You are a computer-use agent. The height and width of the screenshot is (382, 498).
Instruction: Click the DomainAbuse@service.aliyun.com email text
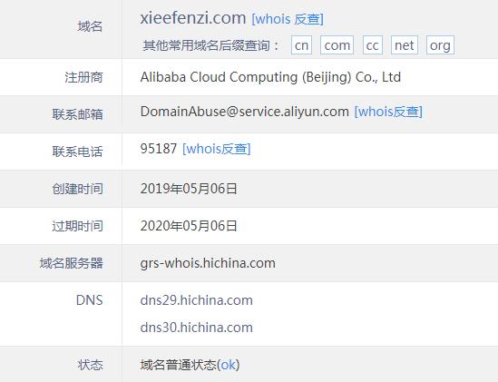[245, 112]
